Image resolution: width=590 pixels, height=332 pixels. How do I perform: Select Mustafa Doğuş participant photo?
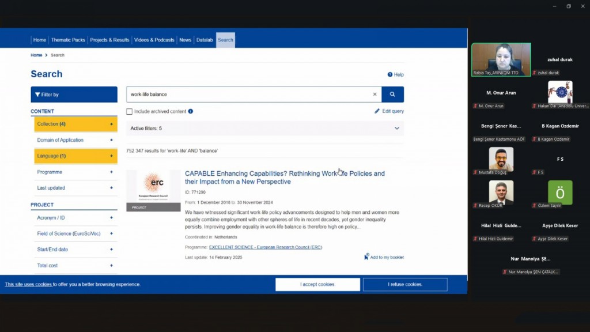[x=501, y=159]
